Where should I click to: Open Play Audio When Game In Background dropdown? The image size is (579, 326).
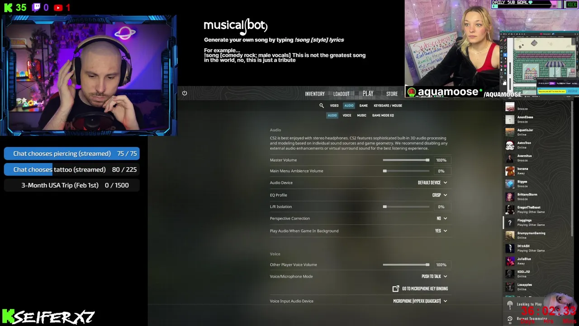tap(441, 231)
